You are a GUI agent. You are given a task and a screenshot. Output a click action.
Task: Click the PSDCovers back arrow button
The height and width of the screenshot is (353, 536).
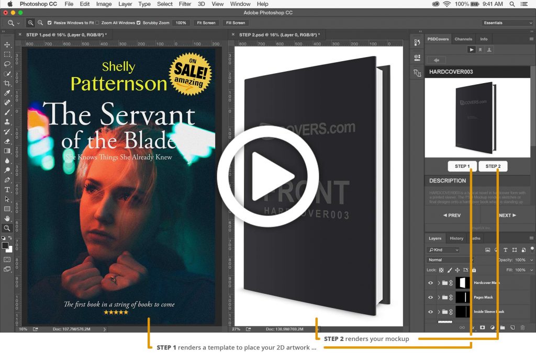tap(437, 60)
